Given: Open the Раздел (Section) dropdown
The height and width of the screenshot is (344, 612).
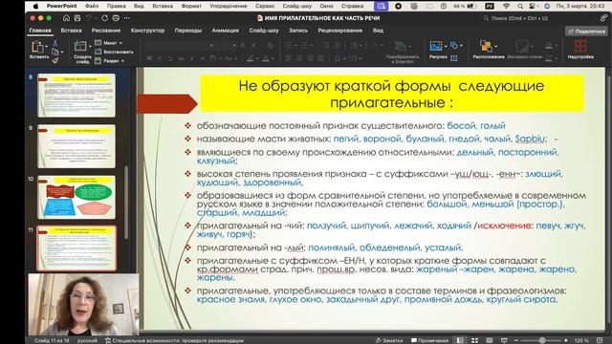Looking at the screenshot, I should [x=110, y=61].
